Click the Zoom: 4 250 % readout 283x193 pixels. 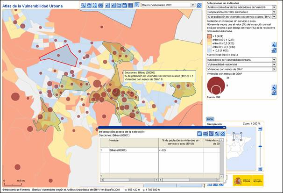[252, 124]
